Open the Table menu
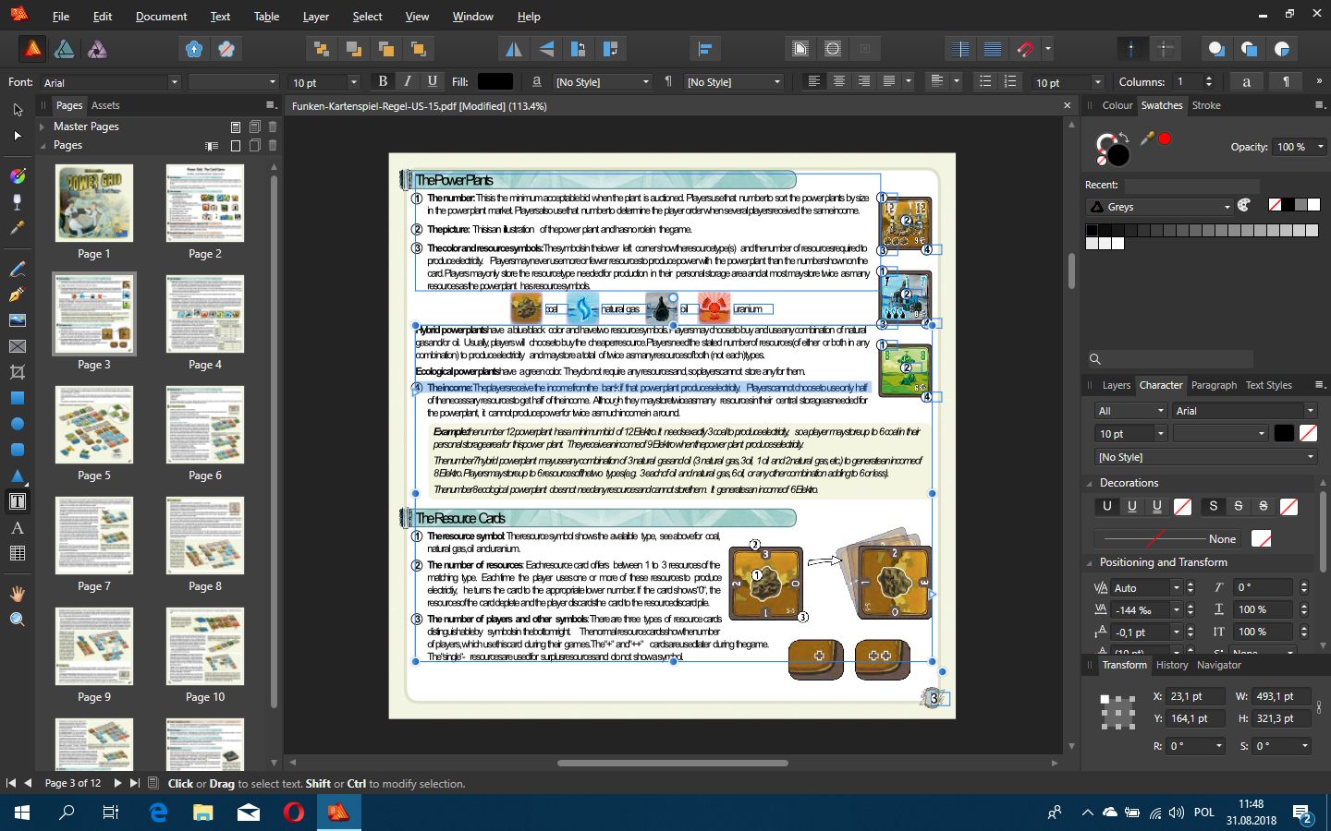This screenshot has height=831, width=1331. coord(266,17)
